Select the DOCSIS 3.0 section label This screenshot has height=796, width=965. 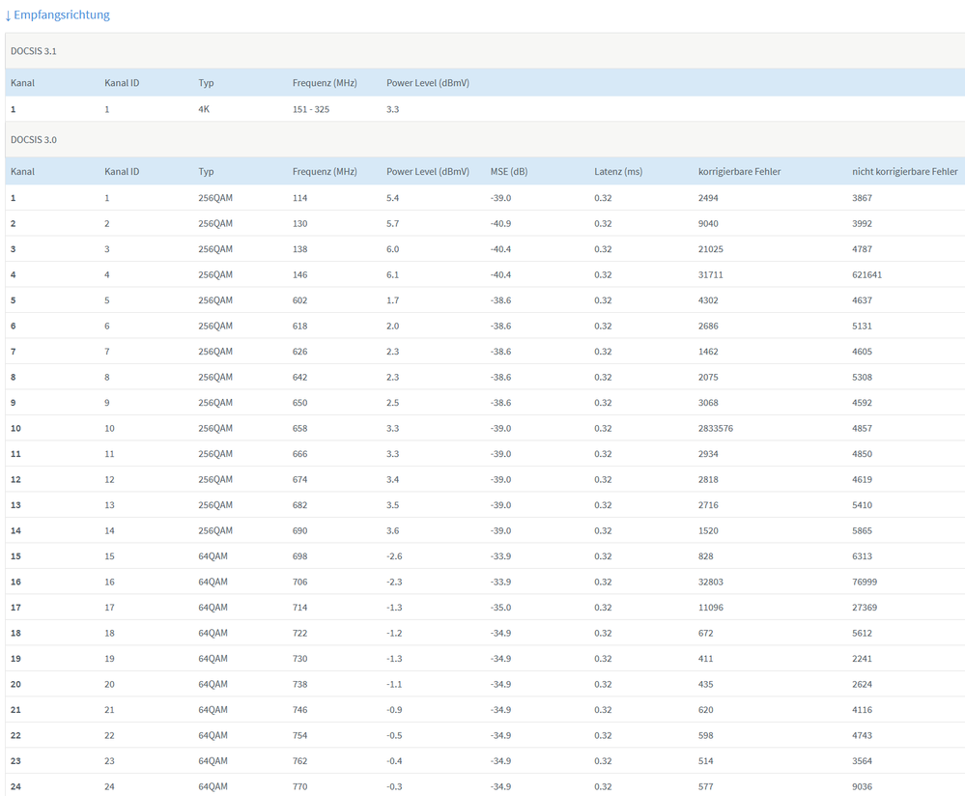(x=34, y=140)
